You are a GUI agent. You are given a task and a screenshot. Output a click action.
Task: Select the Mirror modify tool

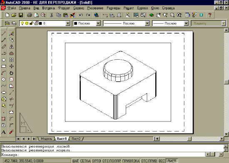11,46
